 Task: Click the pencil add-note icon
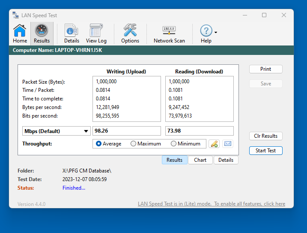214,144
